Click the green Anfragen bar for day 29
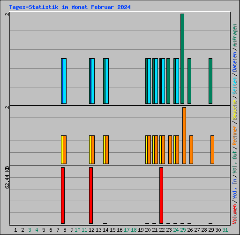The image size is (240, 235). (x=210, y=81)
